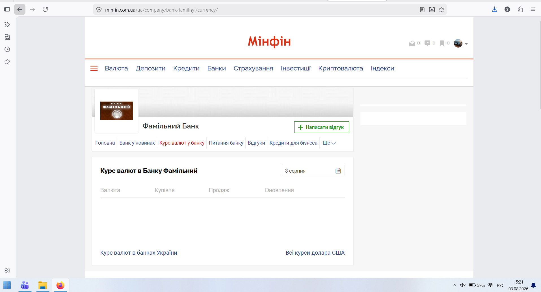Open the Страхування menu section
The image size is (541, 292).
pos(253,68)
